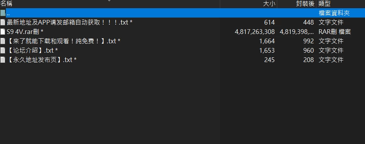
Task: Click the packed size value 992
Action: tap(308, 41)
